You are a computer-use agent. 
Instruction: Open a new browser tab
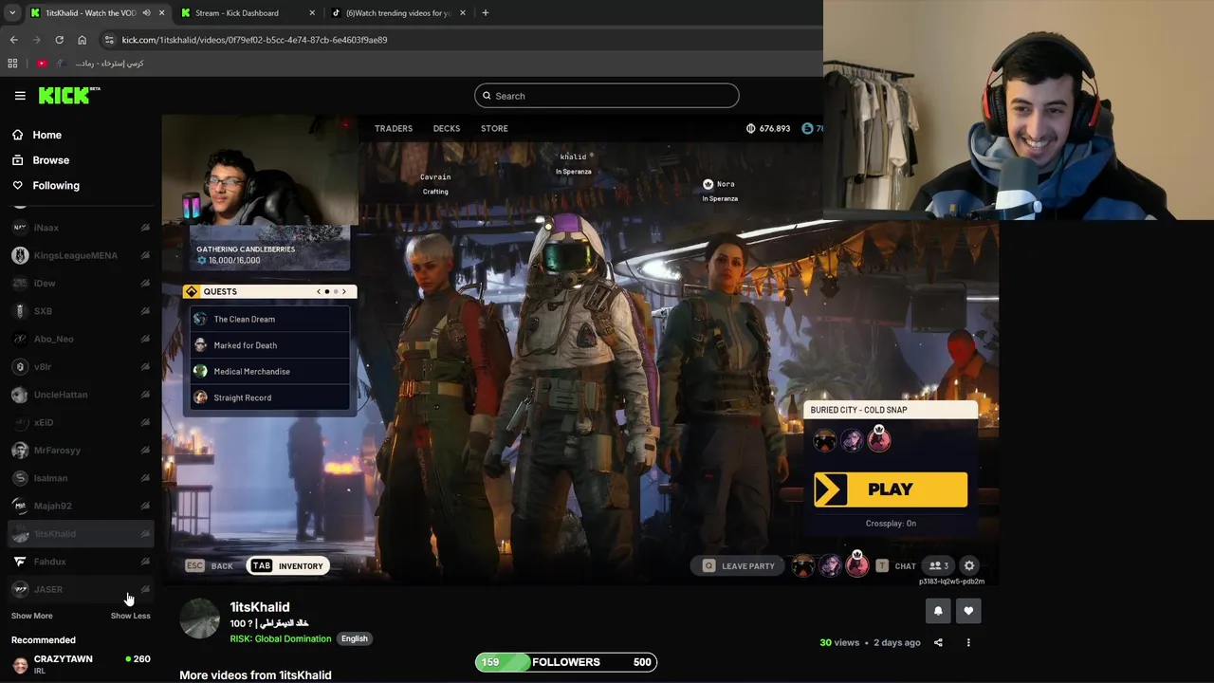(x=486, y=13)
